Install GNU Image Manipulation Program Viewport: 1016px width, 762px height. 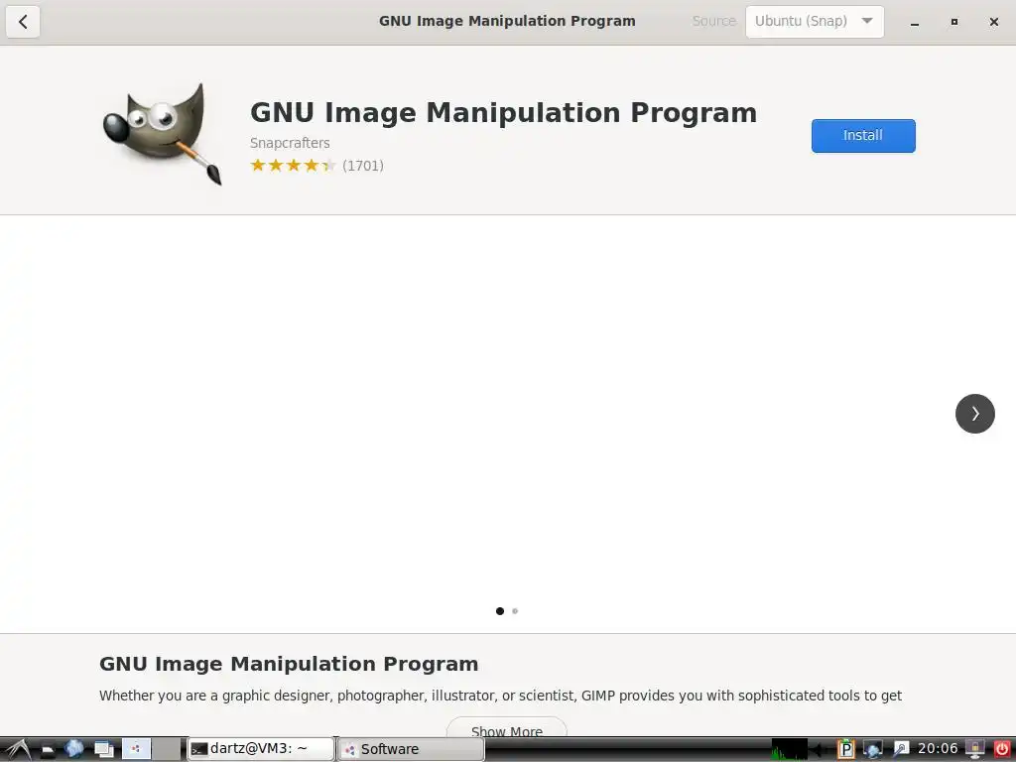(863, 135)
